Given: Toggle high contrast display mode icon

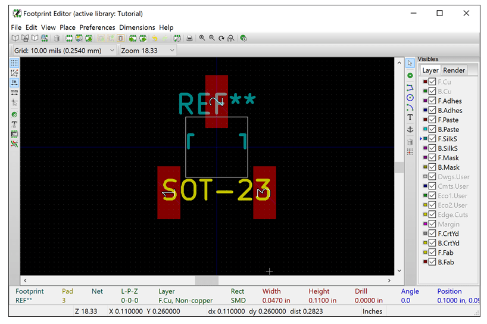Looking at the screenshot, I should (14, 144).
